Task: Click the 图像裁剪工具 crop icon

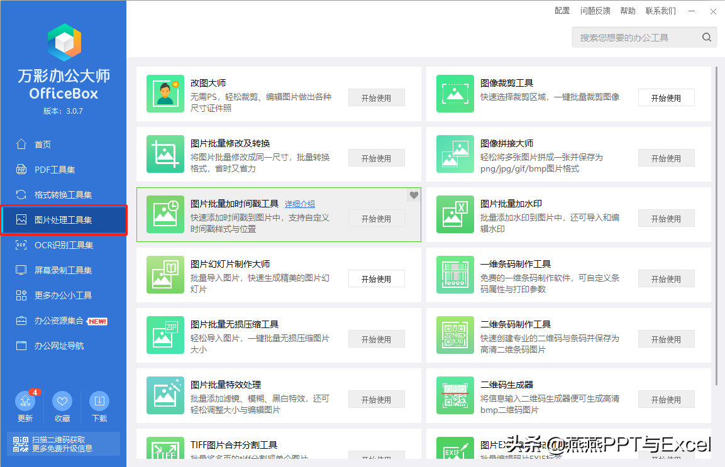Action: pos(455,94)
